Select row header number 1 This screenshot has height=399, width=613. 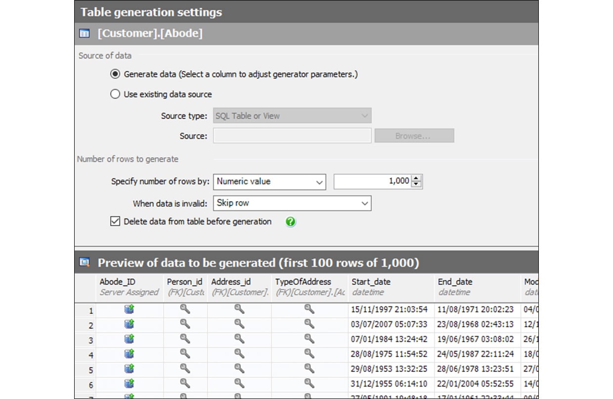[86, 310]
